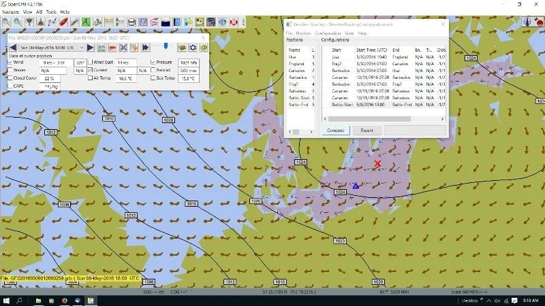
Task: Uncheck the Pressure checkbox
Action: (x=153, y=62)
